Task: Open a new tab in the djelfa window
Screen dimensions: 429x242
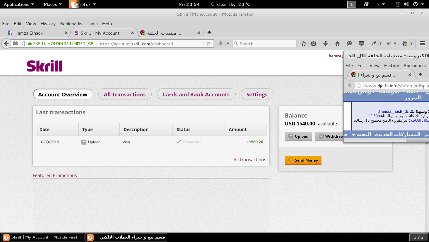Action: click(x=420, y=75)
